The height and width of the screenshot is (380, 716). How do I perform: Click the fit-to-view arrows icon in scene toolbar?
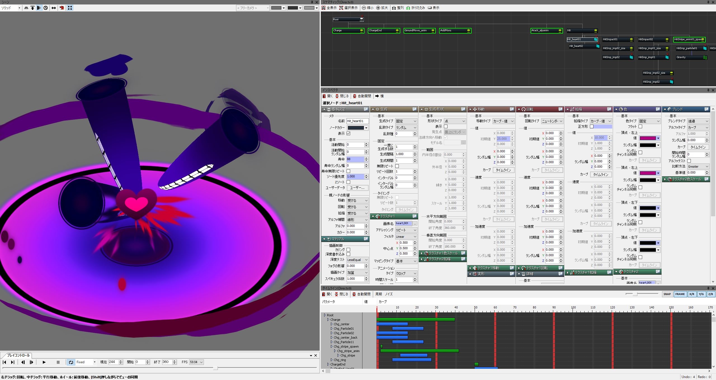click(x=70, y=8)
